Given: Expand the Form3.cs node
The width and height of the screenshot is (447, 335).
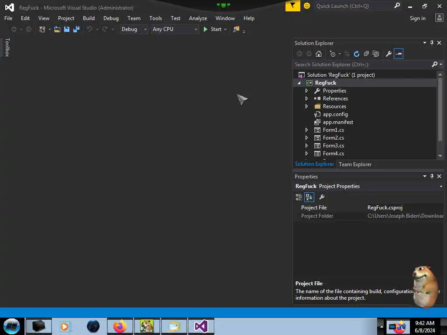Looking at the screenshot, I should pos(307,146).
